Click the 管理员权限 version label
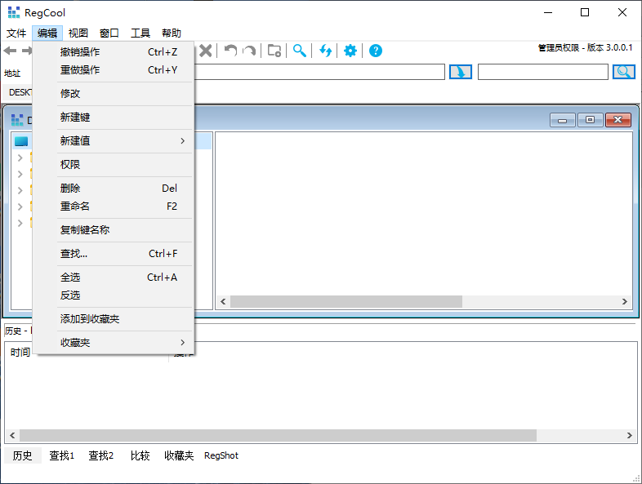 (585, 47)
